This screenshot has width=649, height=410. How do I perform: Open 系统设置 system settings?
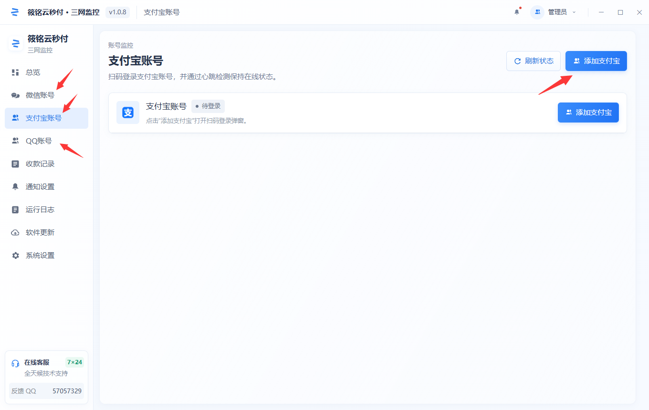(x=46, y=256)
